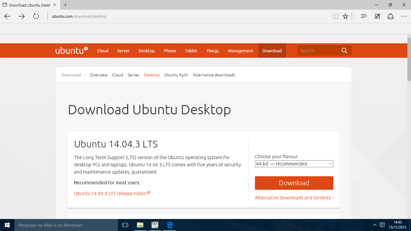The image size is (411, 231).
Task: Go back with the browser back arrow
Action: [7, 17]
